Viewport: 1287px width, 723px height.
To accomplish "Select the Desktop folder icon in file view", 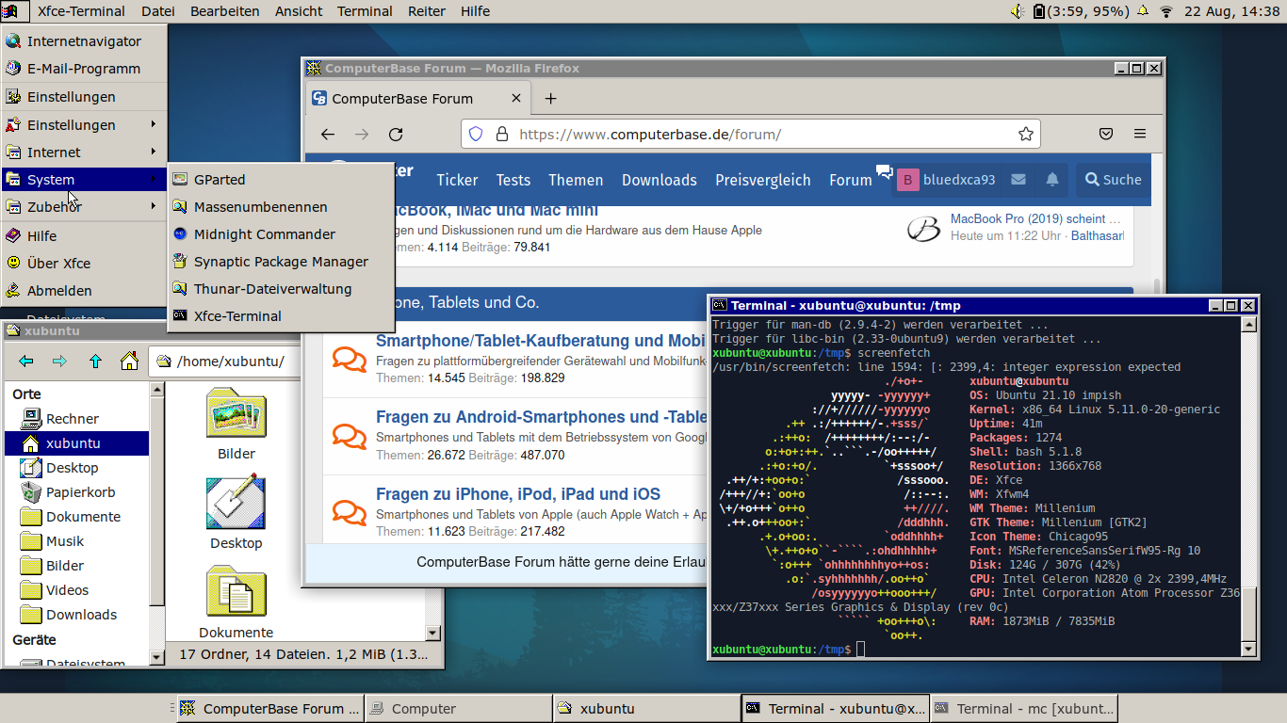I will [x=236, y=502].
